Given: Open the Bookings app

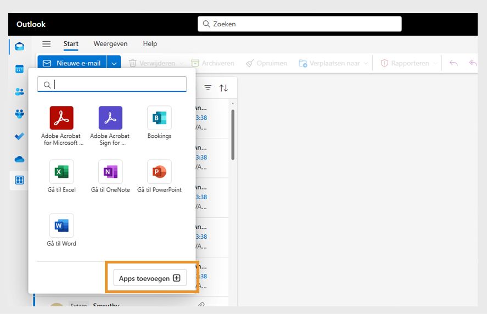Looking at the screenshot, I should coord(159,122).
